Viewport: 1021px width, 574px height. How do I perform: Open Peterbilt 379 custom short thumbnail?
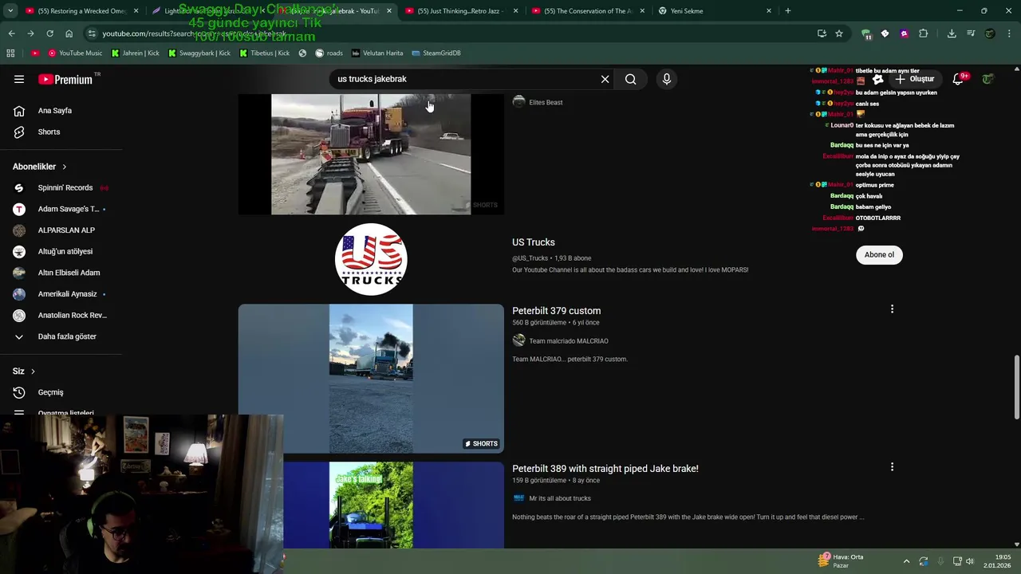coord(371,379)
